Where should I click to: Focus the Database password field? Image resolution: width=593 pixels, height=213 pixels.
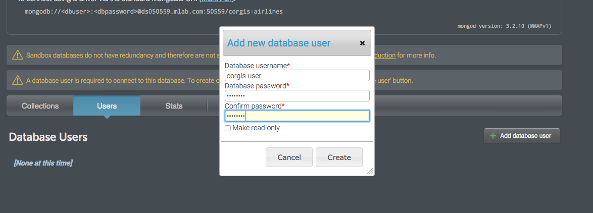(297, 95)
